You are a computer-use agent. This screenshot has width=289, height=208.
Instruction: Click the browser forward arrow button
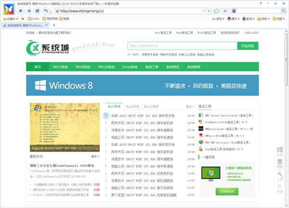[29, 11]
